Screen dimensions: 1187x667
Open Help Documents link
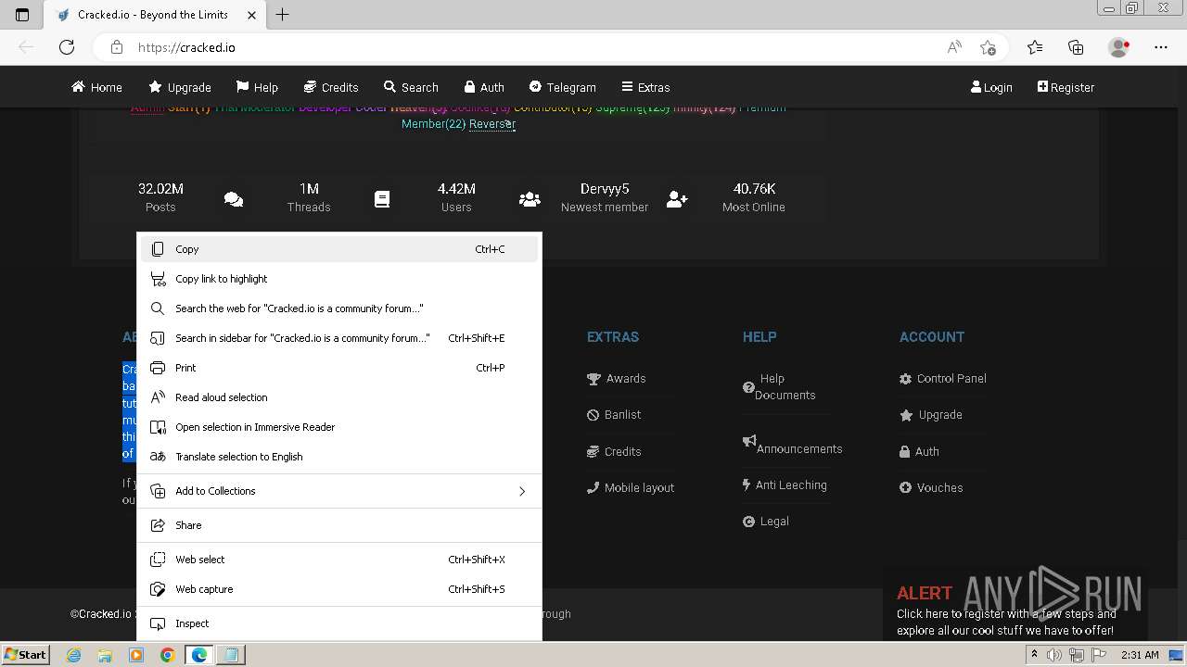coord(779,386)
